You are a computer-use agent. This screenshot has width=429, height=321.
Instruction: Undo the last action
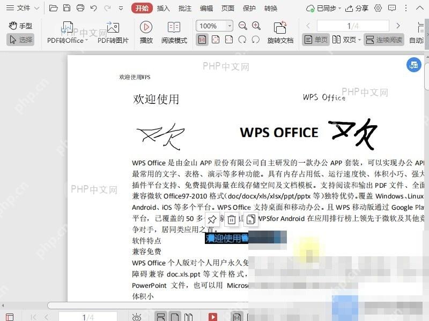pyautogui.click(x=93, y=8)
